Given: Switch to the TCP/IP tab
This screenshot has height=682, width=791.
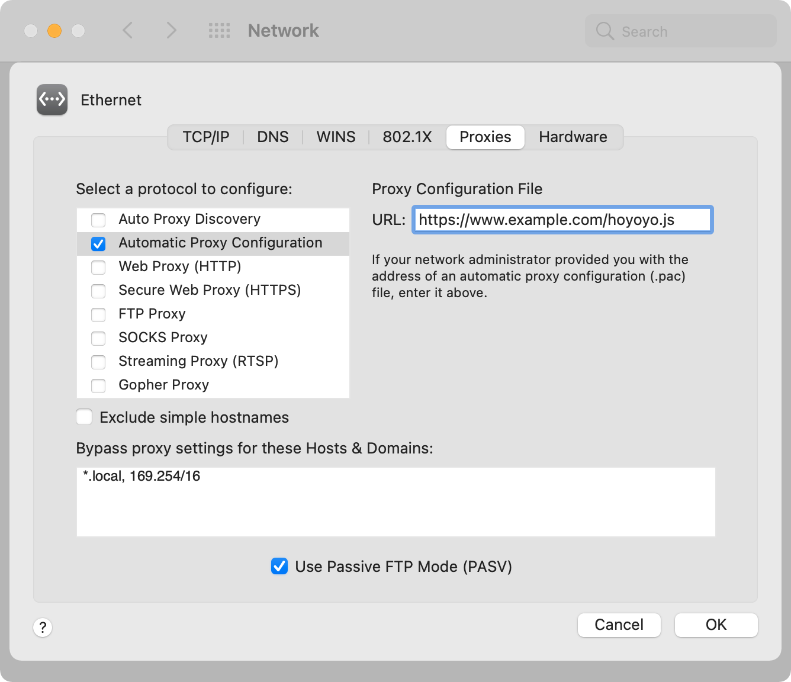Looking at the screenshot, I should (205, 137).
